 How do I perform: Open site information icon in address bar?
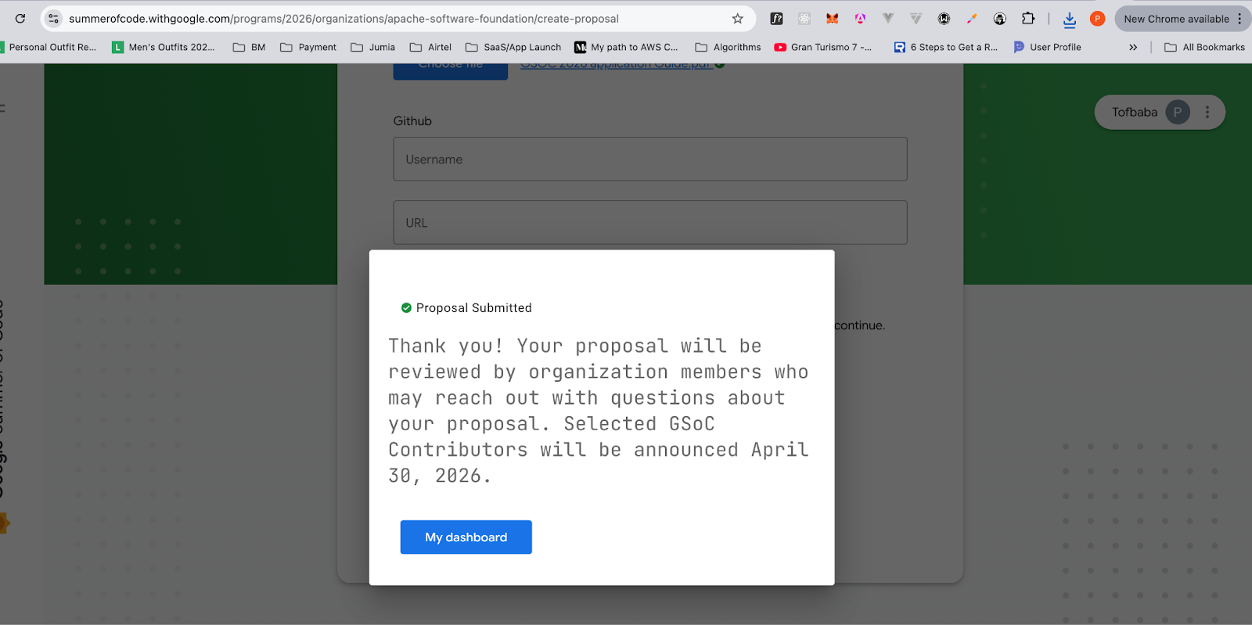click(53, 19)
